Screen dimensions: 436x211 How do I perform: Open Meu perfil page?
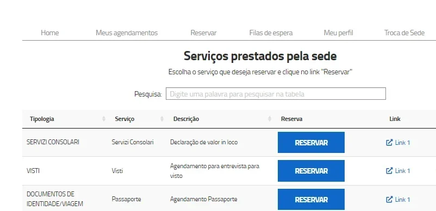[338, 33]
